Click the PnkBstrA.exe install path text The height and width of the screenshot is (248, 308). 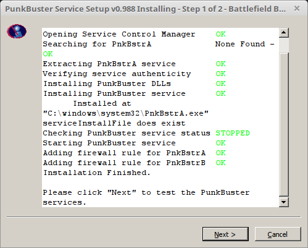pos(125,113)
